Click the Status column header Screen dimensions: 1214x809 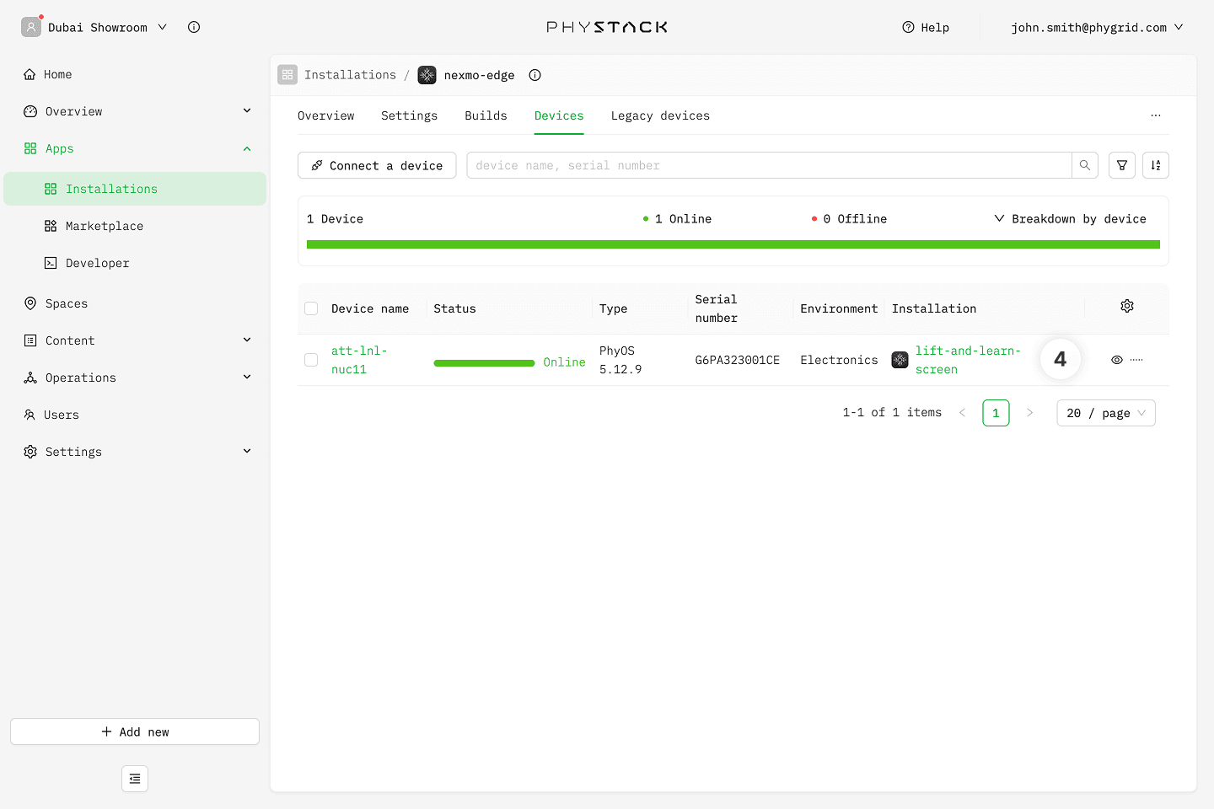pos(454,308)
